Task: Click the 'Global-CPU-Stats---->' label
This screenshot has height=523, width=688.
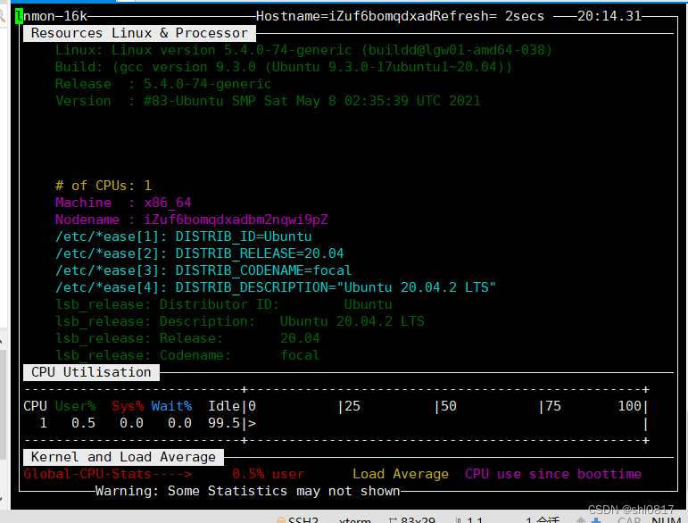Action: 107,474
